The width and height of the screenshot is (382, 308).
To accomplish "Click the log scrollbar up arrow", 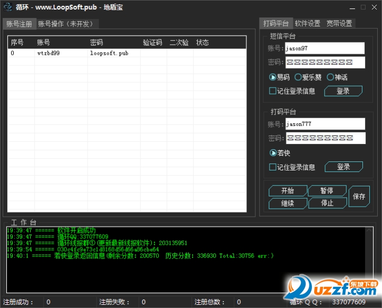I will click(369, 230).
